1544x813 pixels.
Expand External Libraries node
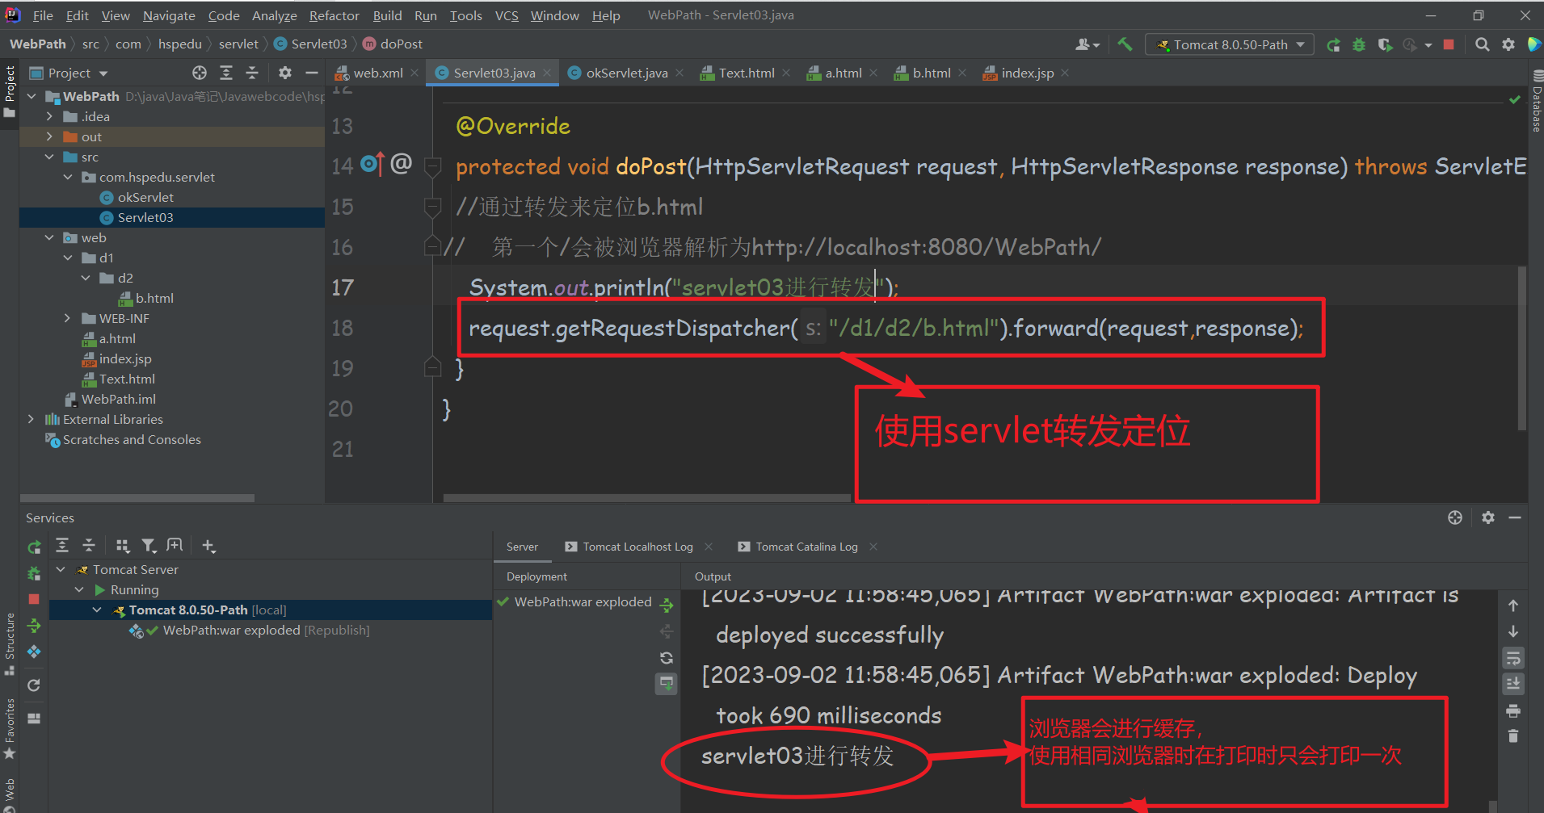tap(31, 419)
